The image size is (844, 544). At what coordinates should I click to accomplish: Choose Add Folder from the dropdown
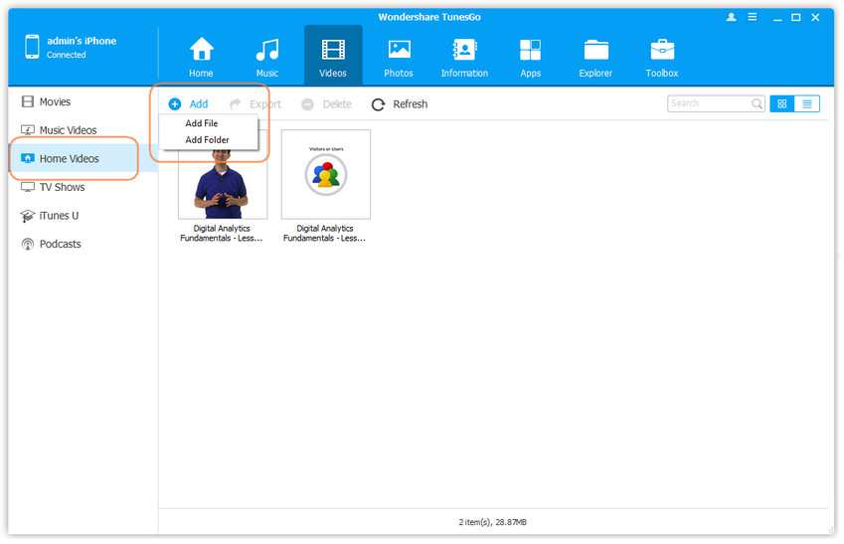coord(207,140)
